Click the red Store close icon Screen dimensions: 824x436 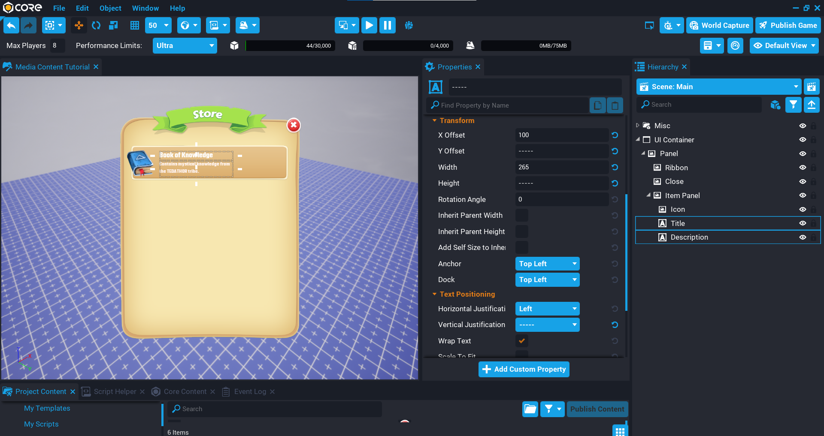click(294, 125)
